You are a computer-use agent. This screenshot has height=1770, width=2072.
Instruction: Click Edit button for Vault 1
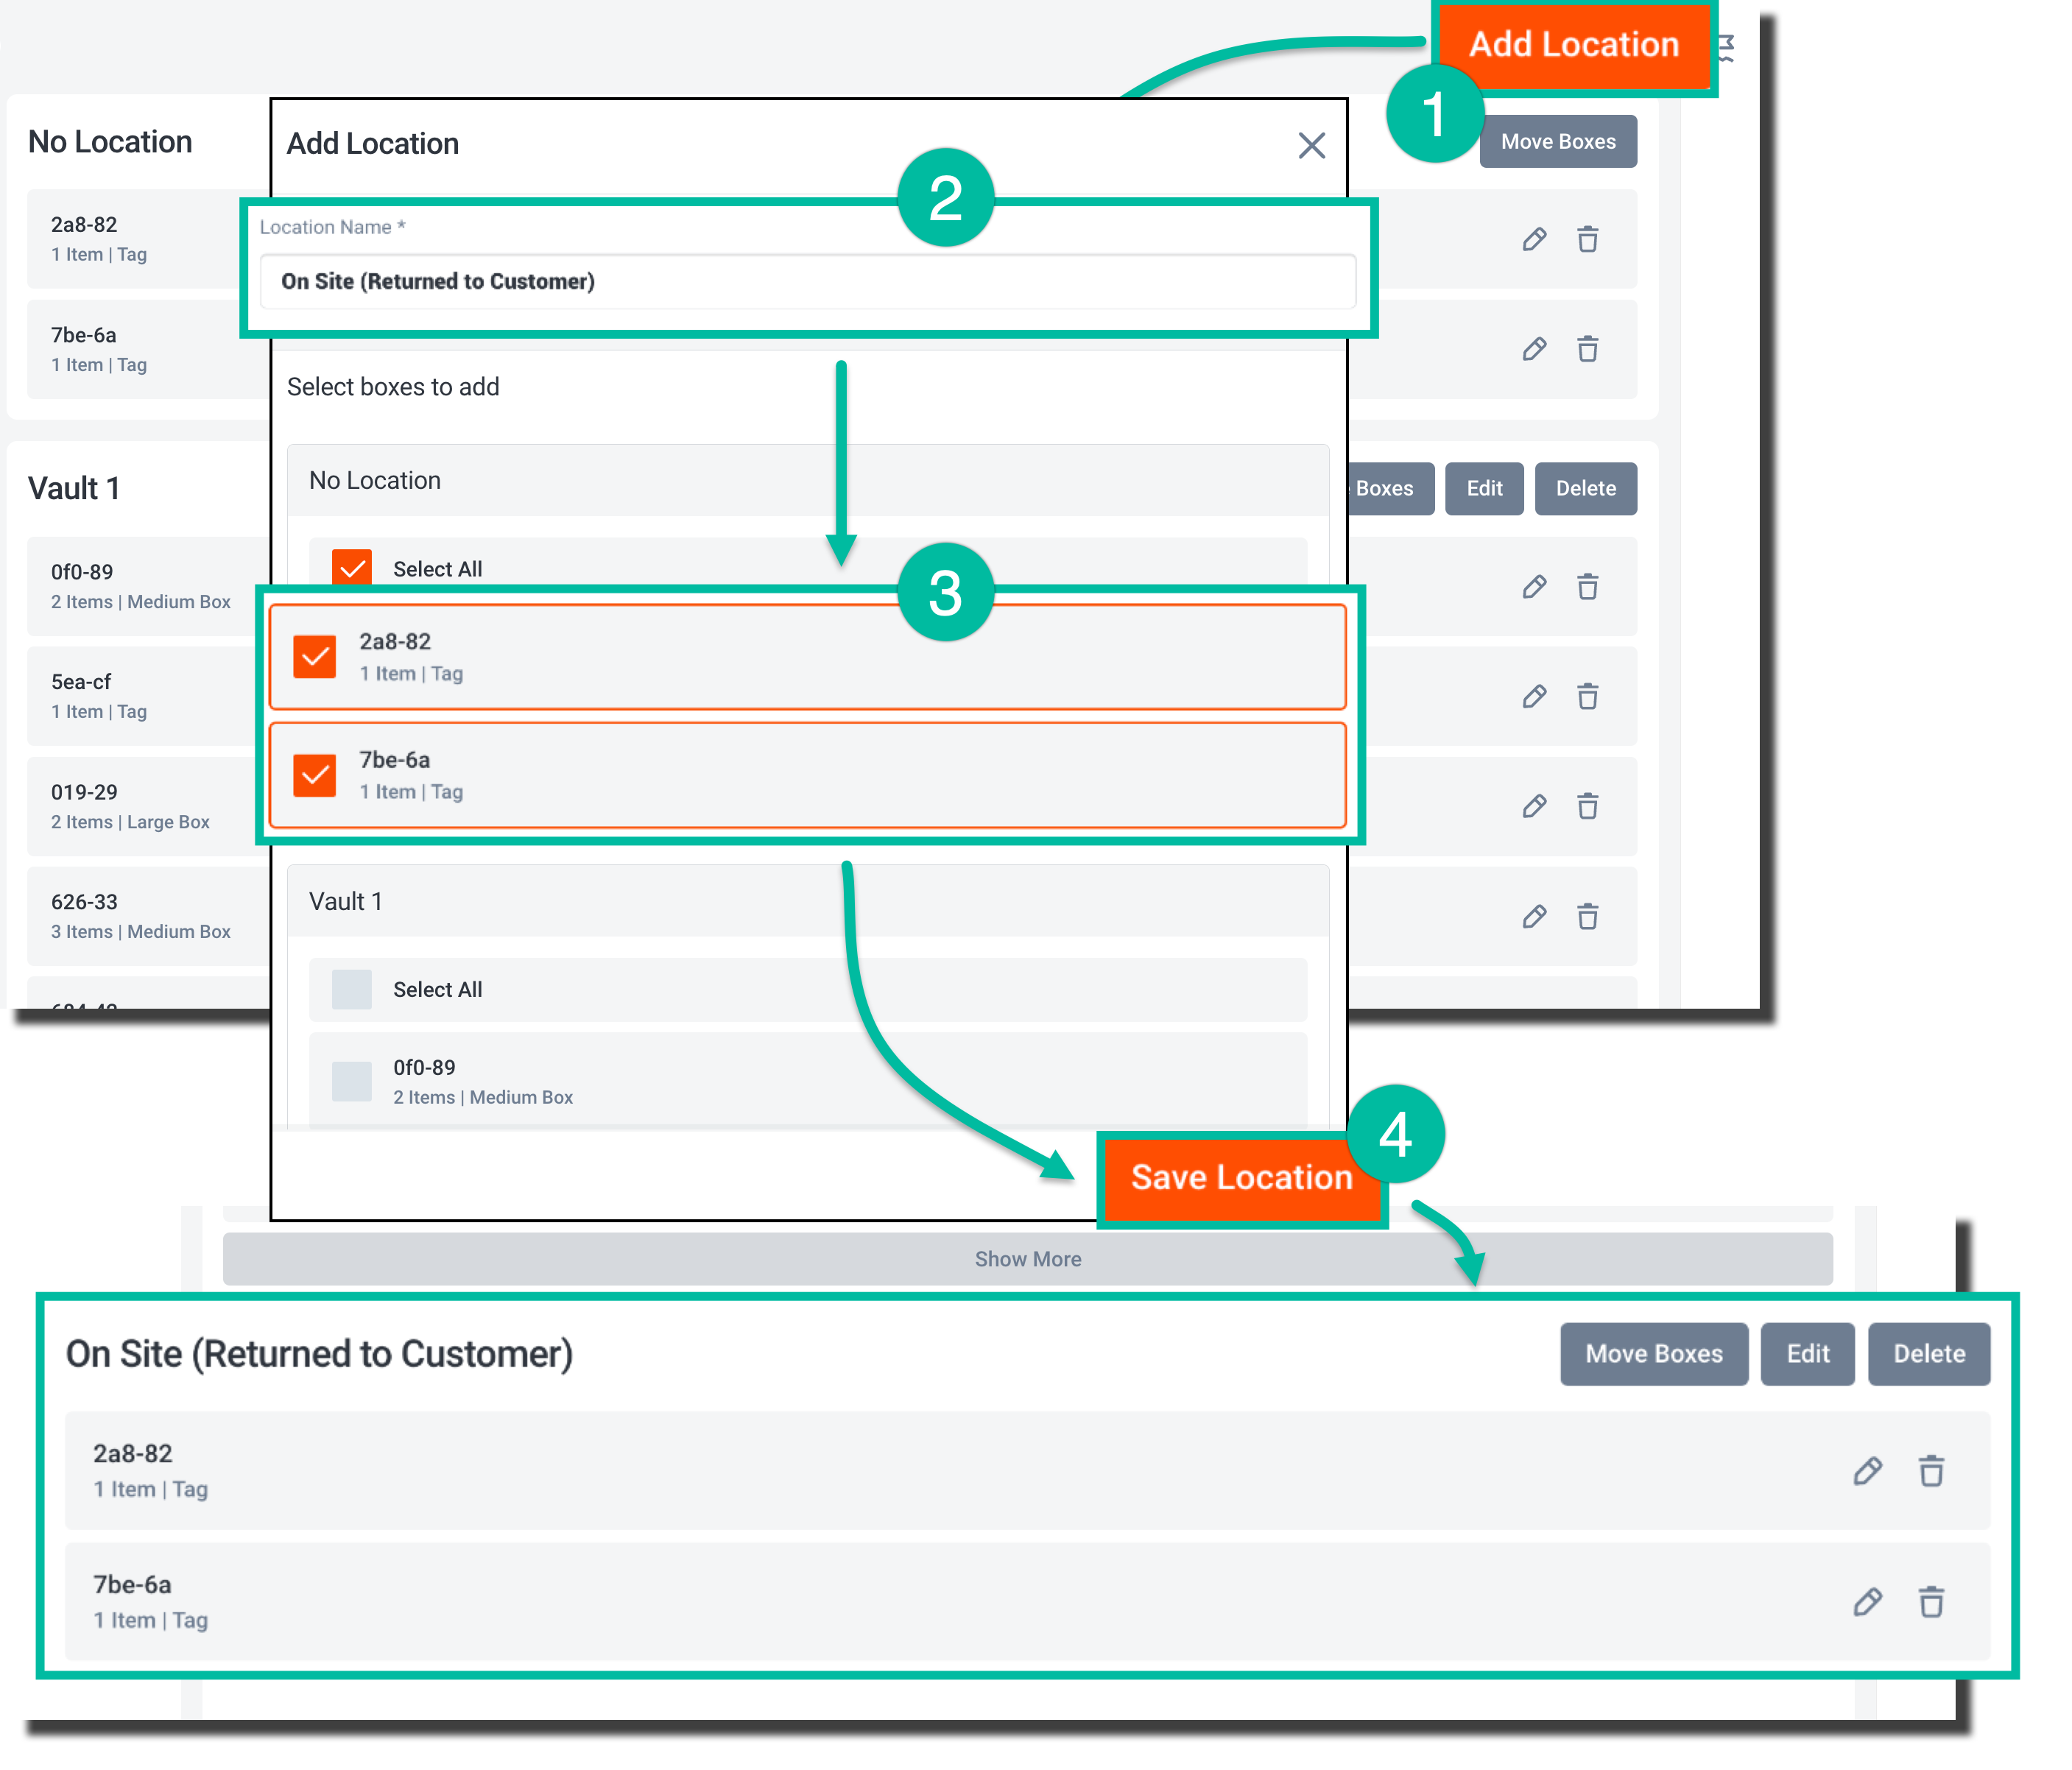coord(1484,489)
